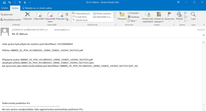This screenshot has height=111, width=206.
Task: Go to previous item with up arrow
Action: (x=20, y=2)
